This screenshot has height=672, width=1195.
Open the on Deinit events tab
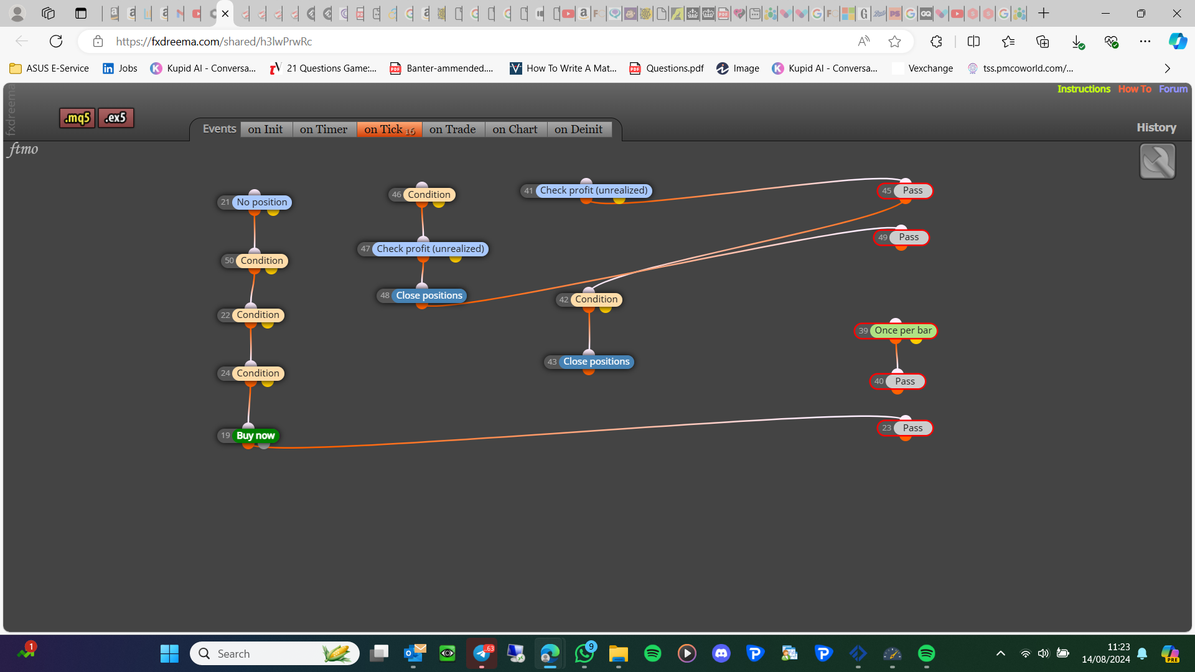click(579, 129)
